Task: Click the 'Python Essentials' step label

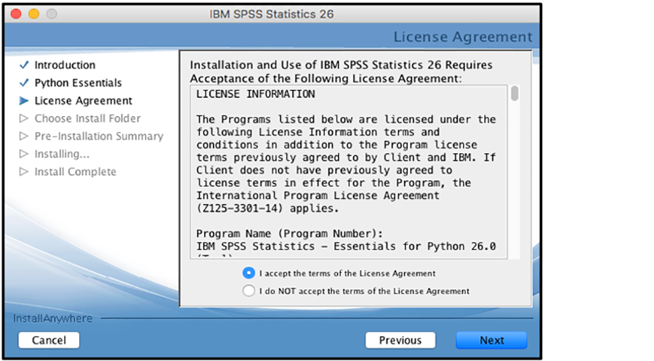Action: point(78,83)
